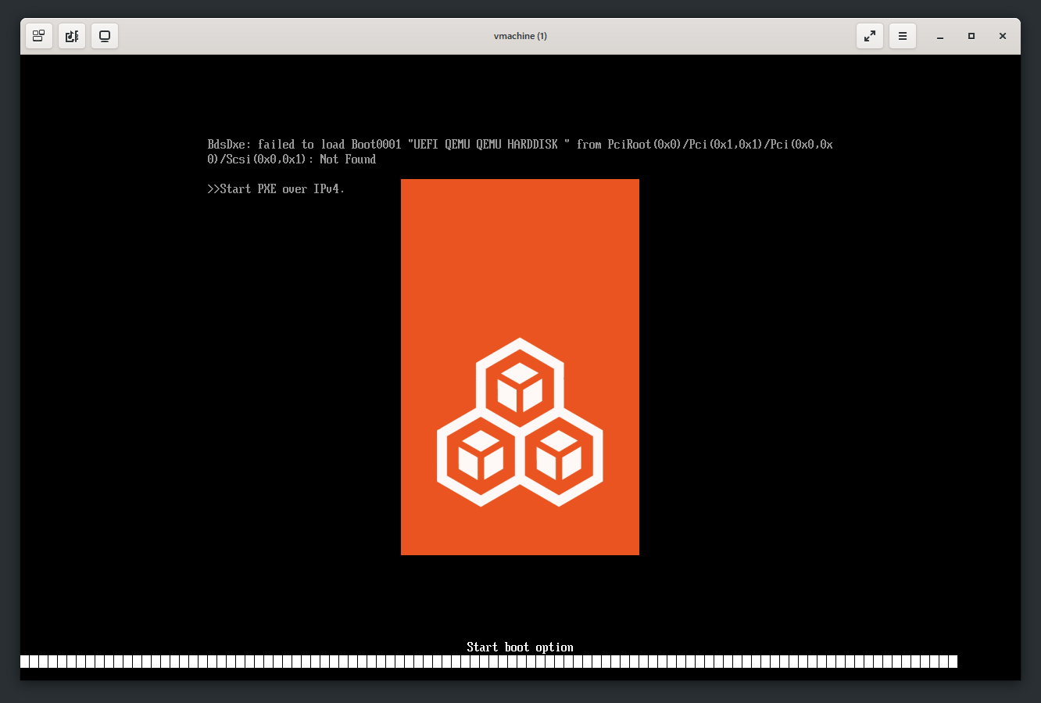
Task: Click the orange logo with three hexagonal cubes
Action: [520, 367]
